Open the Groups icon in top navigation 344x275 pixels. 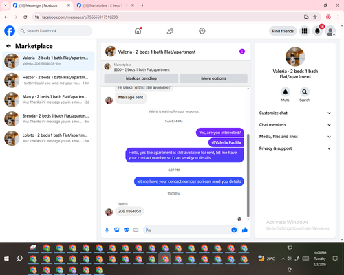click(x=202, y=31)
